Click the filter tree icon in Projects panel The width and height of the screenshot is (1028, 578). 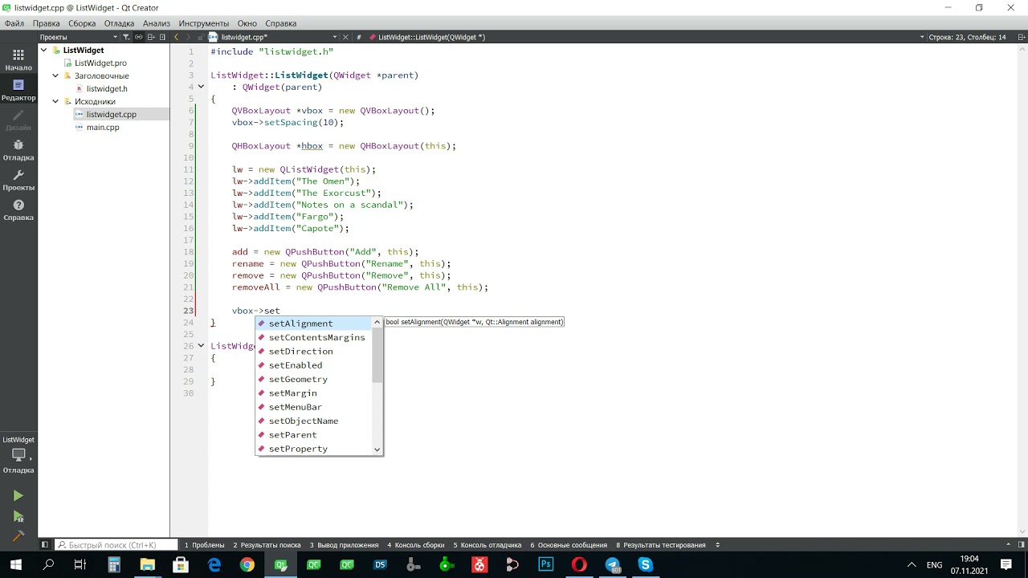coord(127,37)
